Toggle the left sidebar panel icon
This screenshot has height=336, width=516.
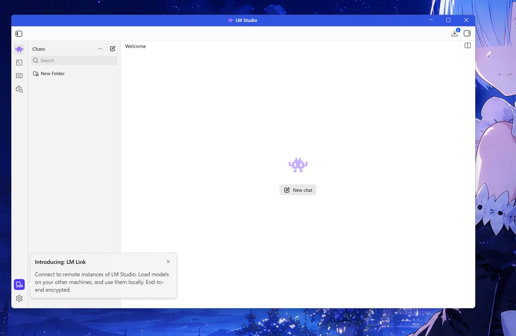coord(19,34)
